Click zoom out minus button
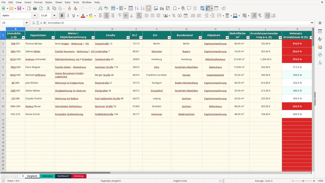Viewport: 325px width, 183px height. click(x=293, y=181)
